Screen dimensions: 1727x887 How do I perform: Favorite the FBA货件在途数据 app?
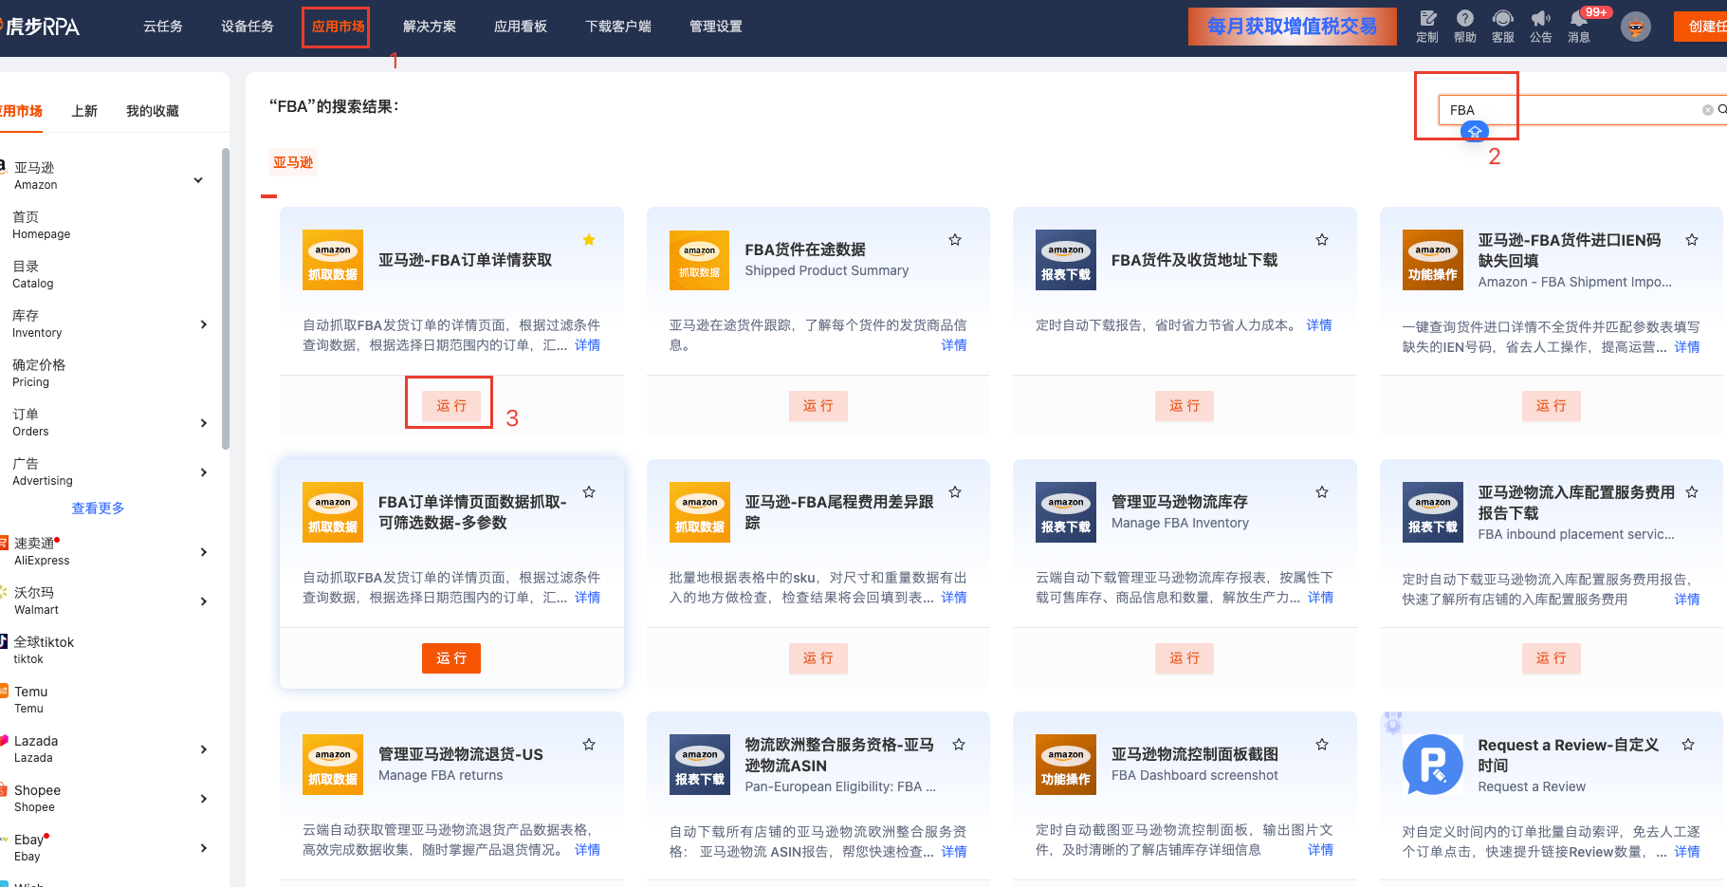[955, 240]
